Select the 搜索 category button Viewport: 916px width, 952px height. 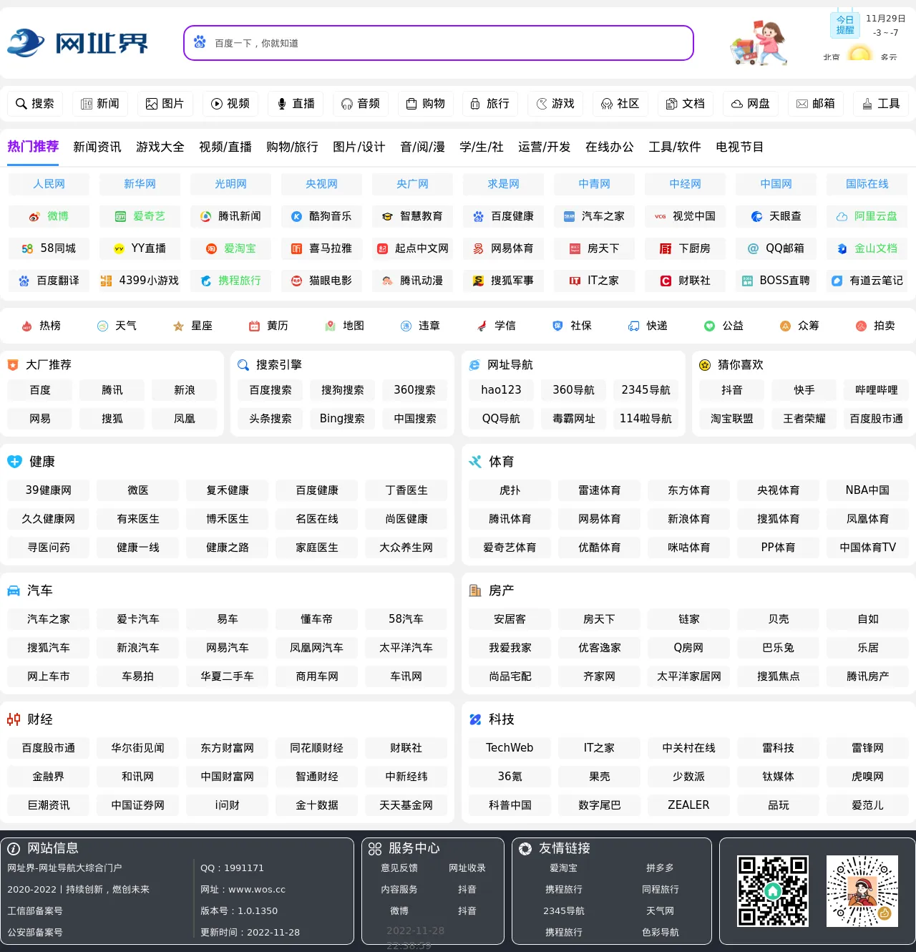click(35, 104)
